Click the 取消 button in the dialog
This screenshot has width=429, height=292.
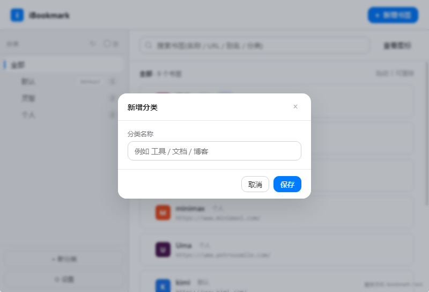click(255, 184)
